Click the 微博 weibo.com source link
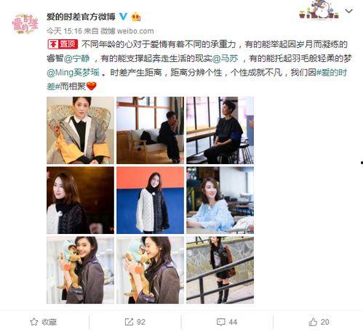Screen dimensions: 363x332 tap(127, 31)
